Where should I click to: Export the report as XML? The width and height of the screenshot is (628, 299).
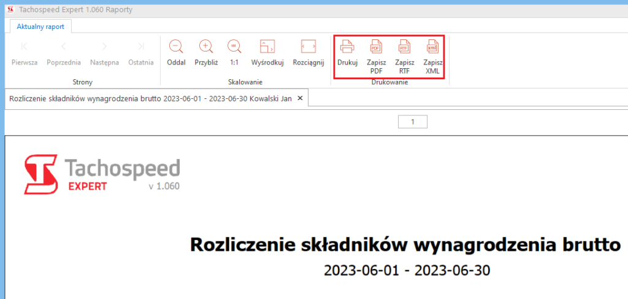[x=432, y=57]
